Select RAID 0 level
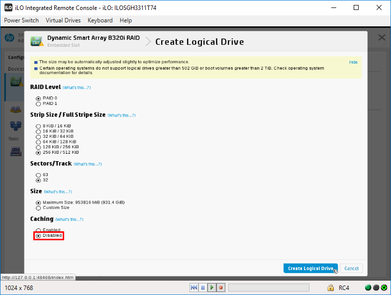 pos(38,98)
